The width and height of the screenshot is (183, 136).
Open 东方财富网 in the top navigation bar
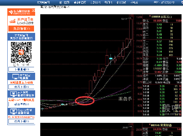(44, 3)
